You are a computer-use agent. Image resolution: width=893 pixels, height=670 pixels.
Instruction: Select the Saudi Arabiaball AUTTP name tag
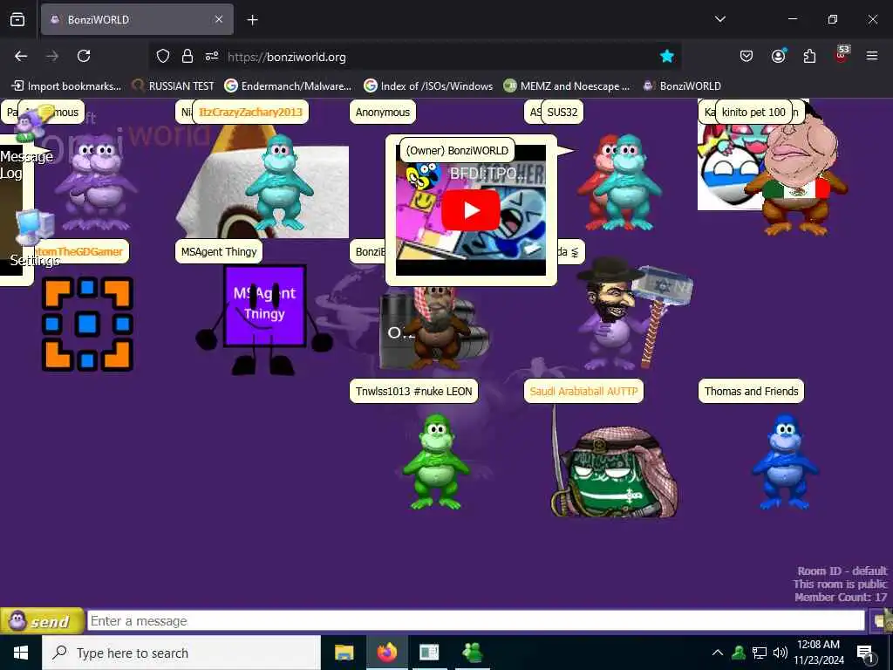pos(583,391)
